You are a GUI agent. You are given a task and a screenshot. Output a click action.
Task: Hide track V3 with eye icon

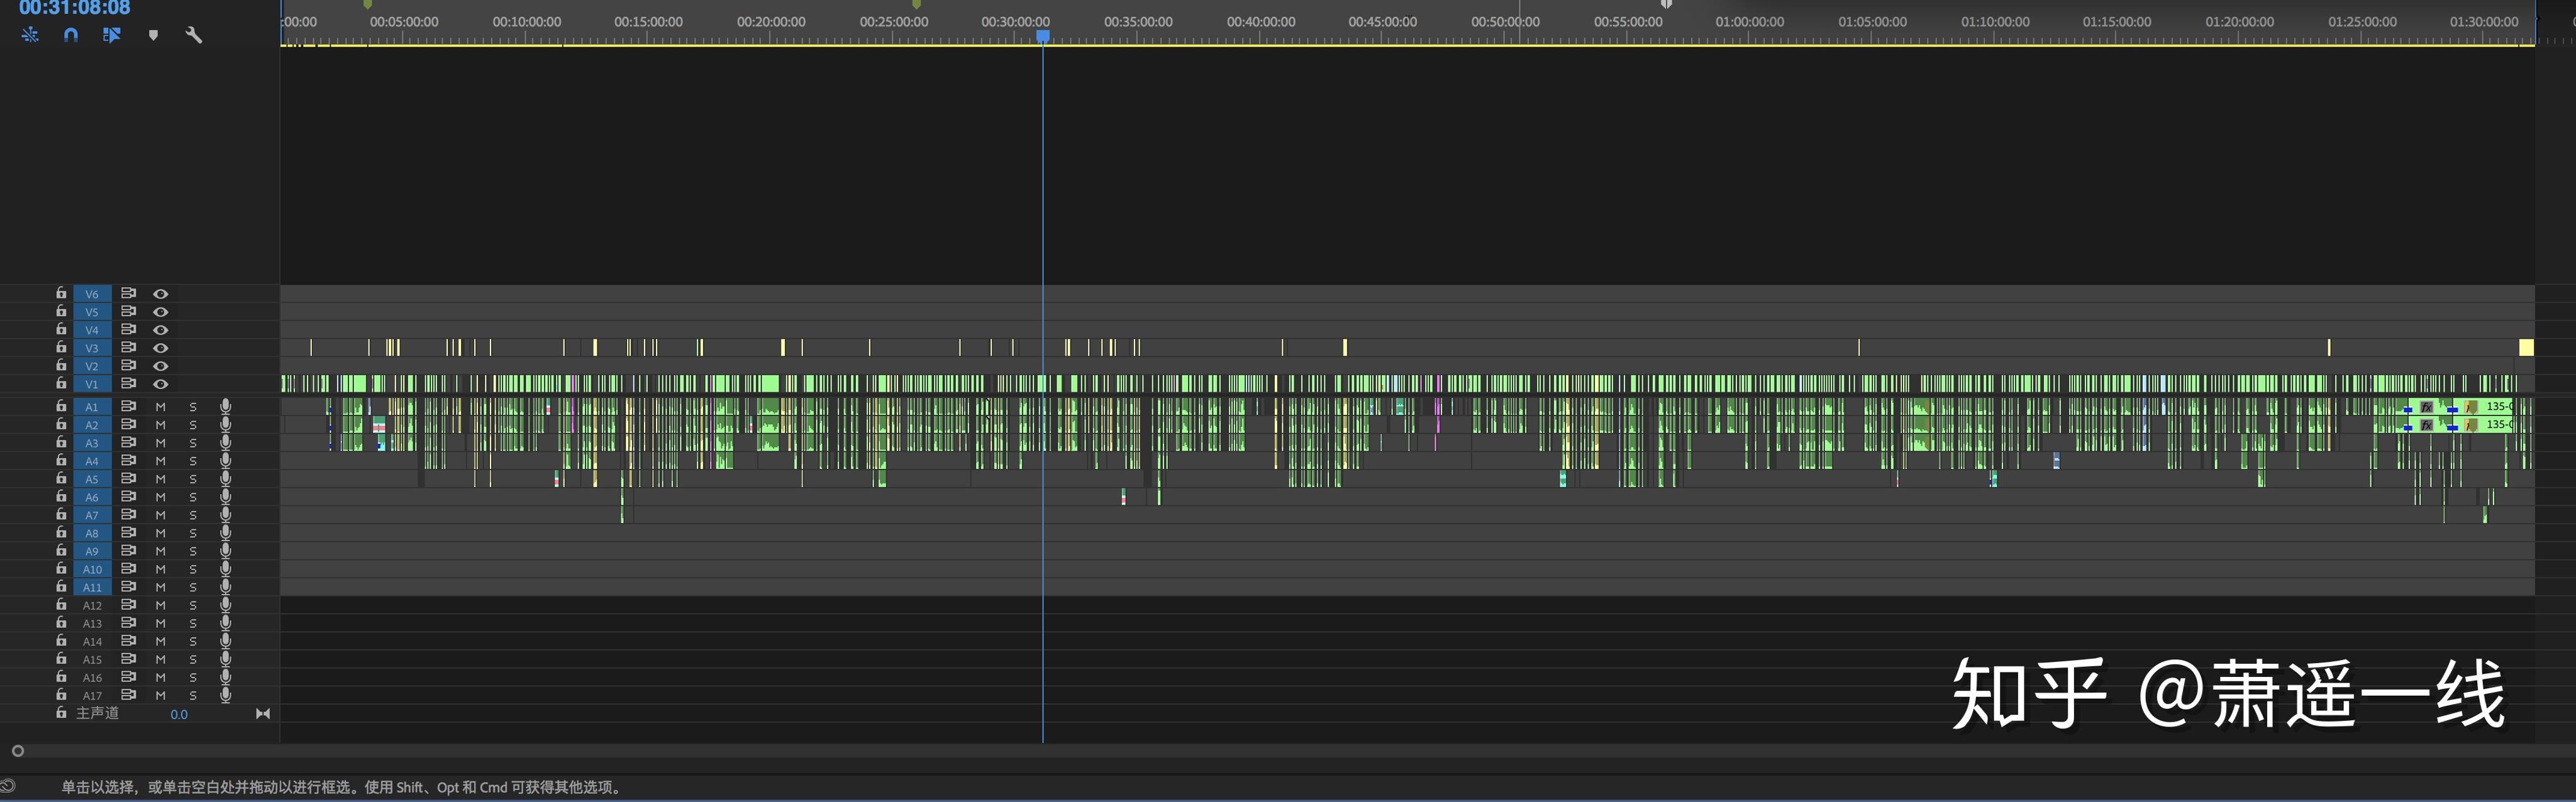[x=160, y=348]
